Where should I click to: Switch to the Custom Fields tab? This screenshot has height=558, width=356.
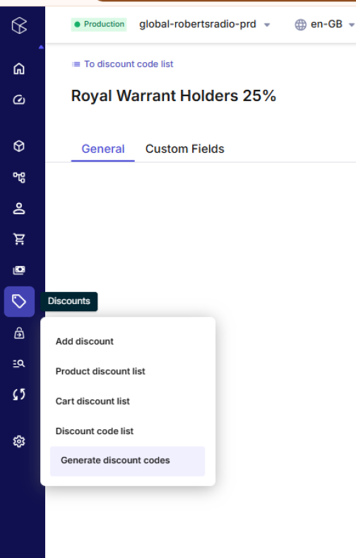(185, 149)
